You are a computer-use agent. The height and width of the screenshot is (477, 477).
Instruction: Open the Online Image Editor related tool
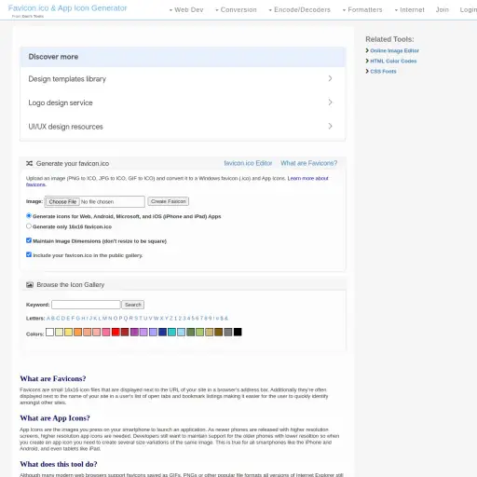394,50
